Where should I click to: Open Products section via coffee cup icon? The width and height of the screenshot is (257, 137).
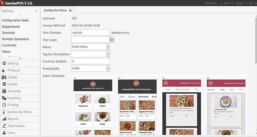point(4,70)
